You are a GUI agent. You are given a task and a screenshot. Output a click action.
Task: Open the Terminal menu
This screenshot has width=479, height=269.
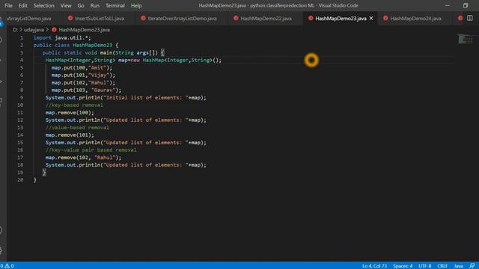click(115, 5)
